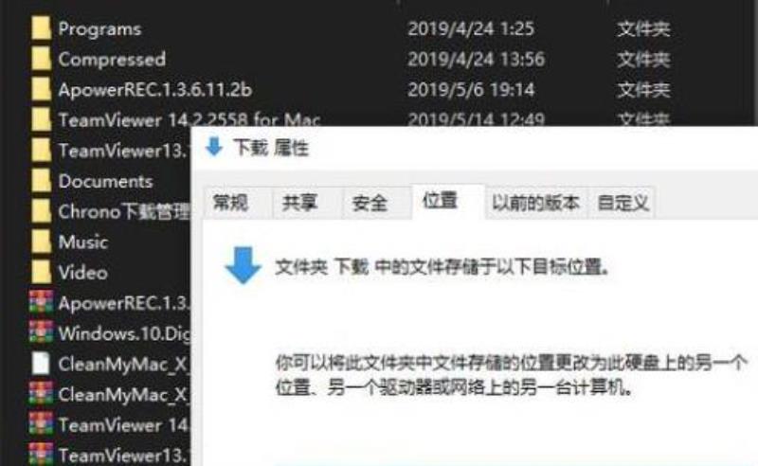The image size is (758, 466).
Task: Click the blue download arrow in title bar
Action: [x=214, y=147]
